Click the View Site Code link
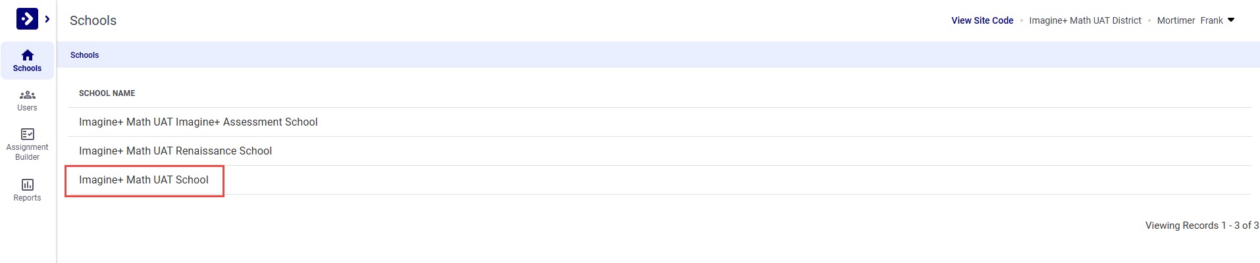 (x=982, y=20)
